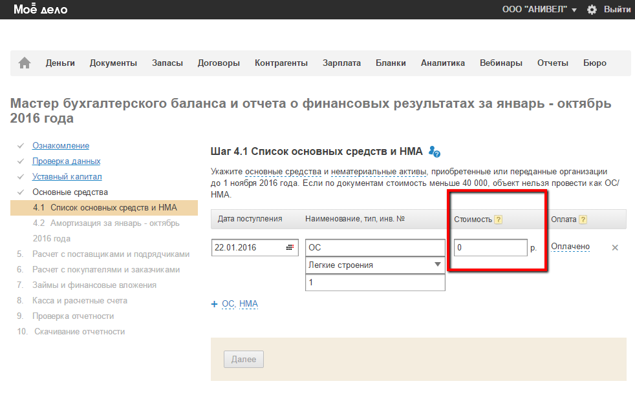Toggle the Оплачено payment status
This screenshot has height=408, width=635.
(570, 247)
